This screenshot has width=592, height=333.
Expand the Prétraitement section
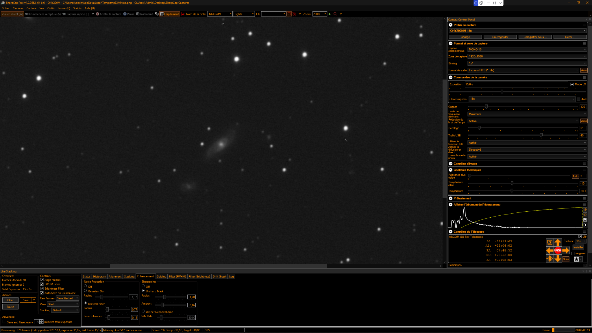[x=451, y=198]
